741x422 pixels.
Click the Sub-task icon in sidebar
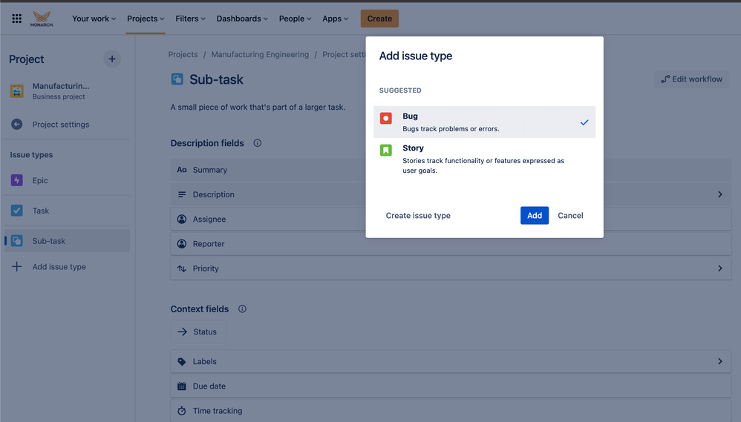(17, 241)
